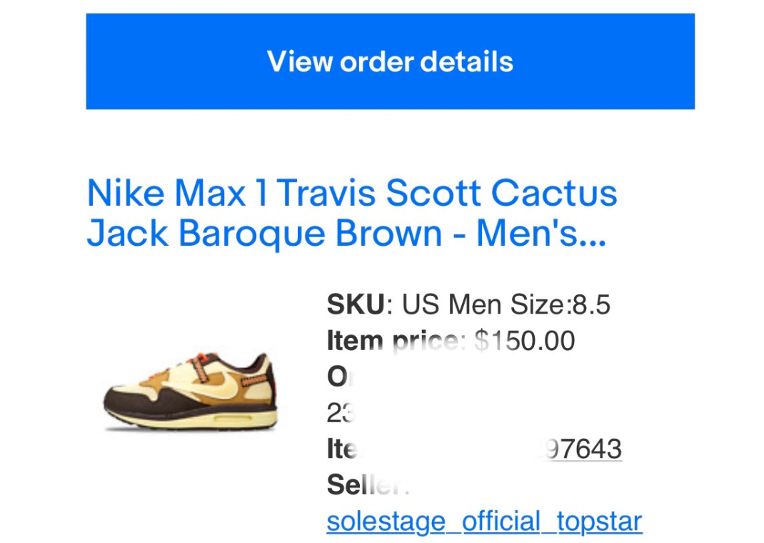Open order details via the blue banner
Viewport: 764px width, 543px height.
pos(390,61)
